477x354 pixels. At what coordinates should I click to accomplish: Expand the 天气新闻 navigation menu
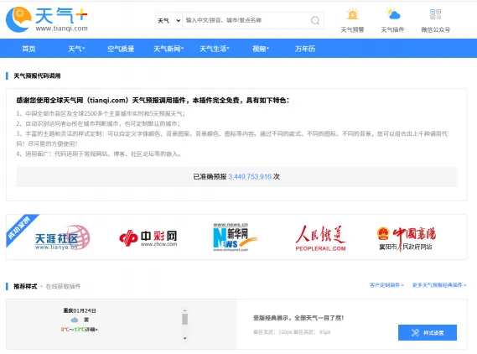coord(169,49)
